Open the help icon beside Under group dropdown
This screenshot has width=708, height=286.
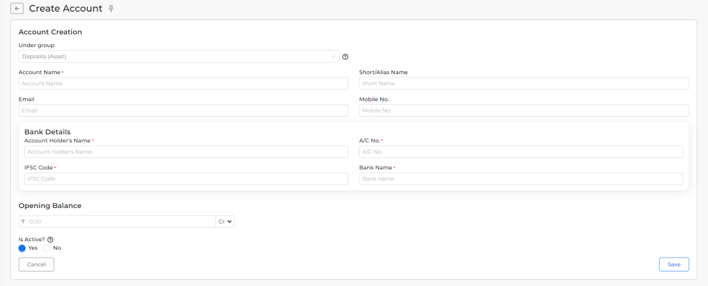coord(346,57)
